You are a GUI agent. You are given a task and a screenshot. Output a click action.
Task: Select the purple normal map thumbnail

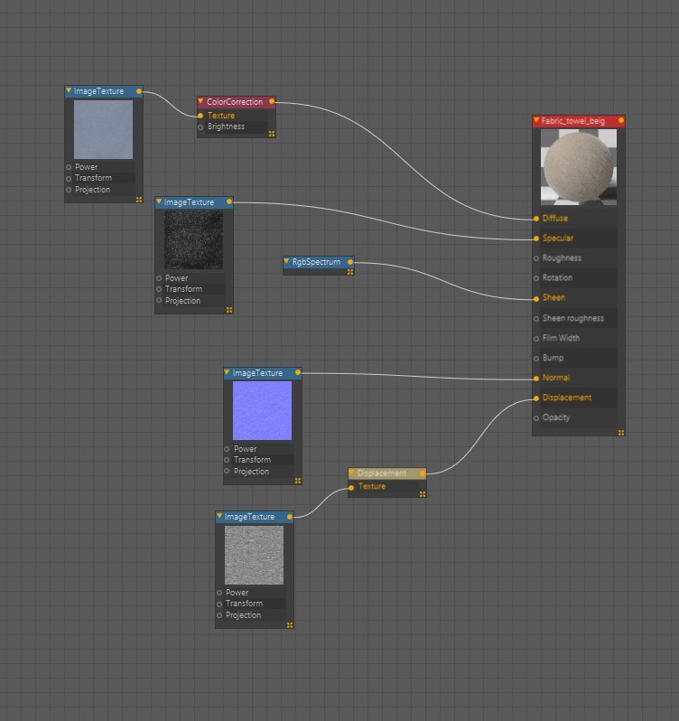click(262, 410)
